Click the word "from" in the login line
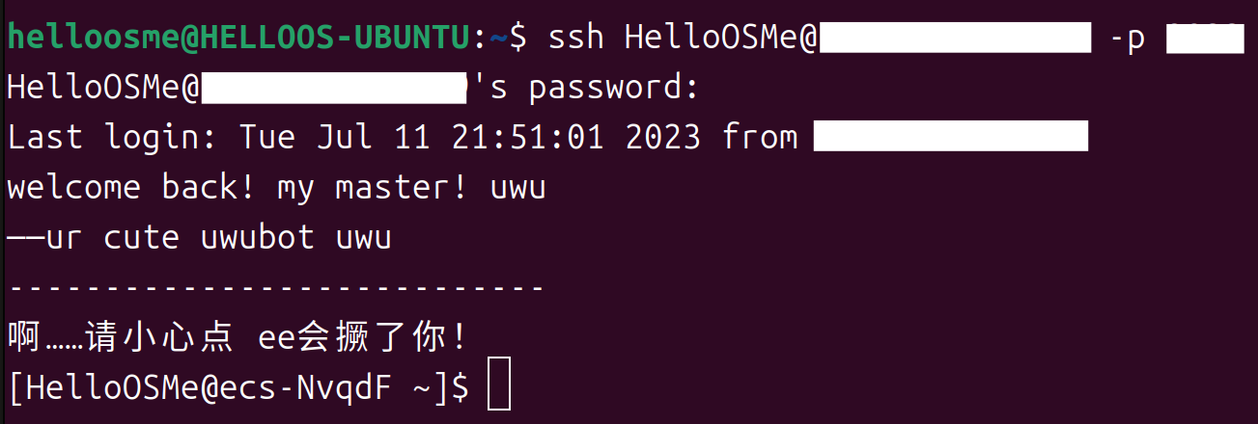The width and height of the screenshot is (1258, 424). click(x=760, y=137)
